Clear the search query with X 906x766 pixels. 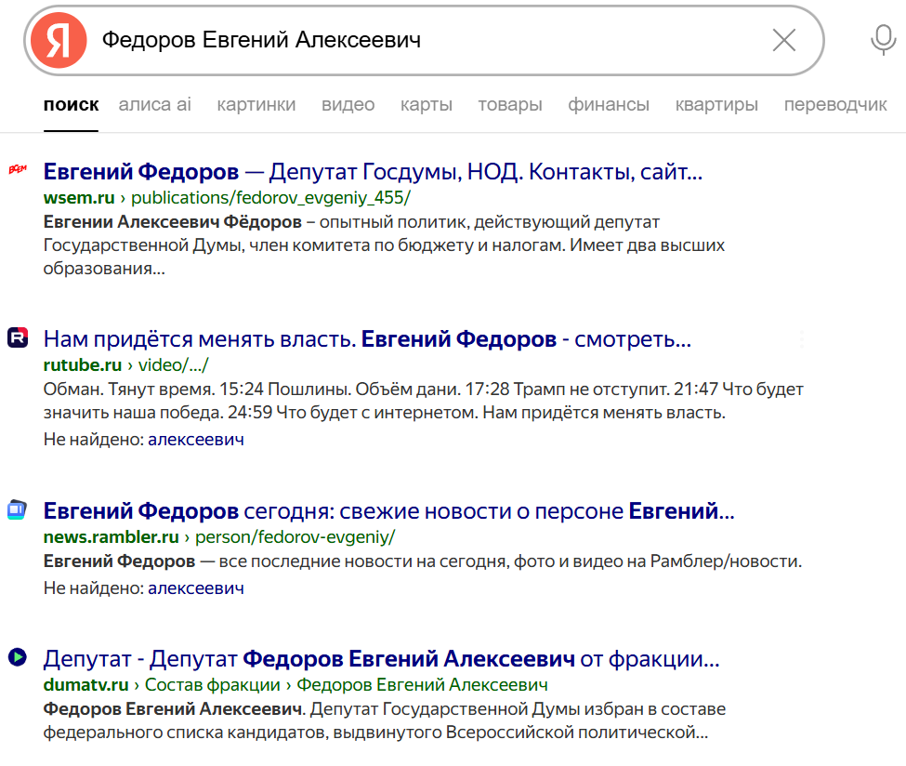click(x=784, y=40)
